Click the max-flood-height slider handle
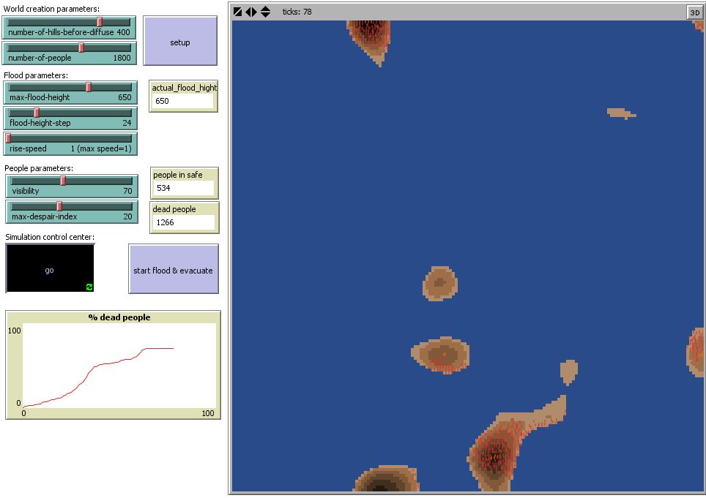The image size is (706, 498). tap(89, 87)
